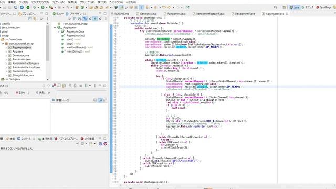Switch to the 検索 results tab
This screenshot has height=189, width=336.
coord(10,139)
